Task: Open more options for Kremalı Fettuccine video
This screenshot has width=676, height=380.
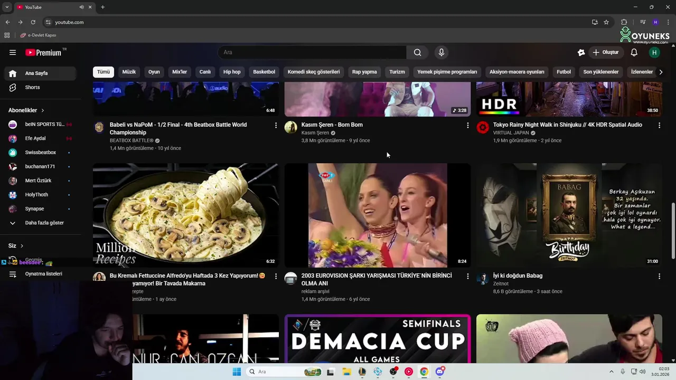Action: (276, 276)
